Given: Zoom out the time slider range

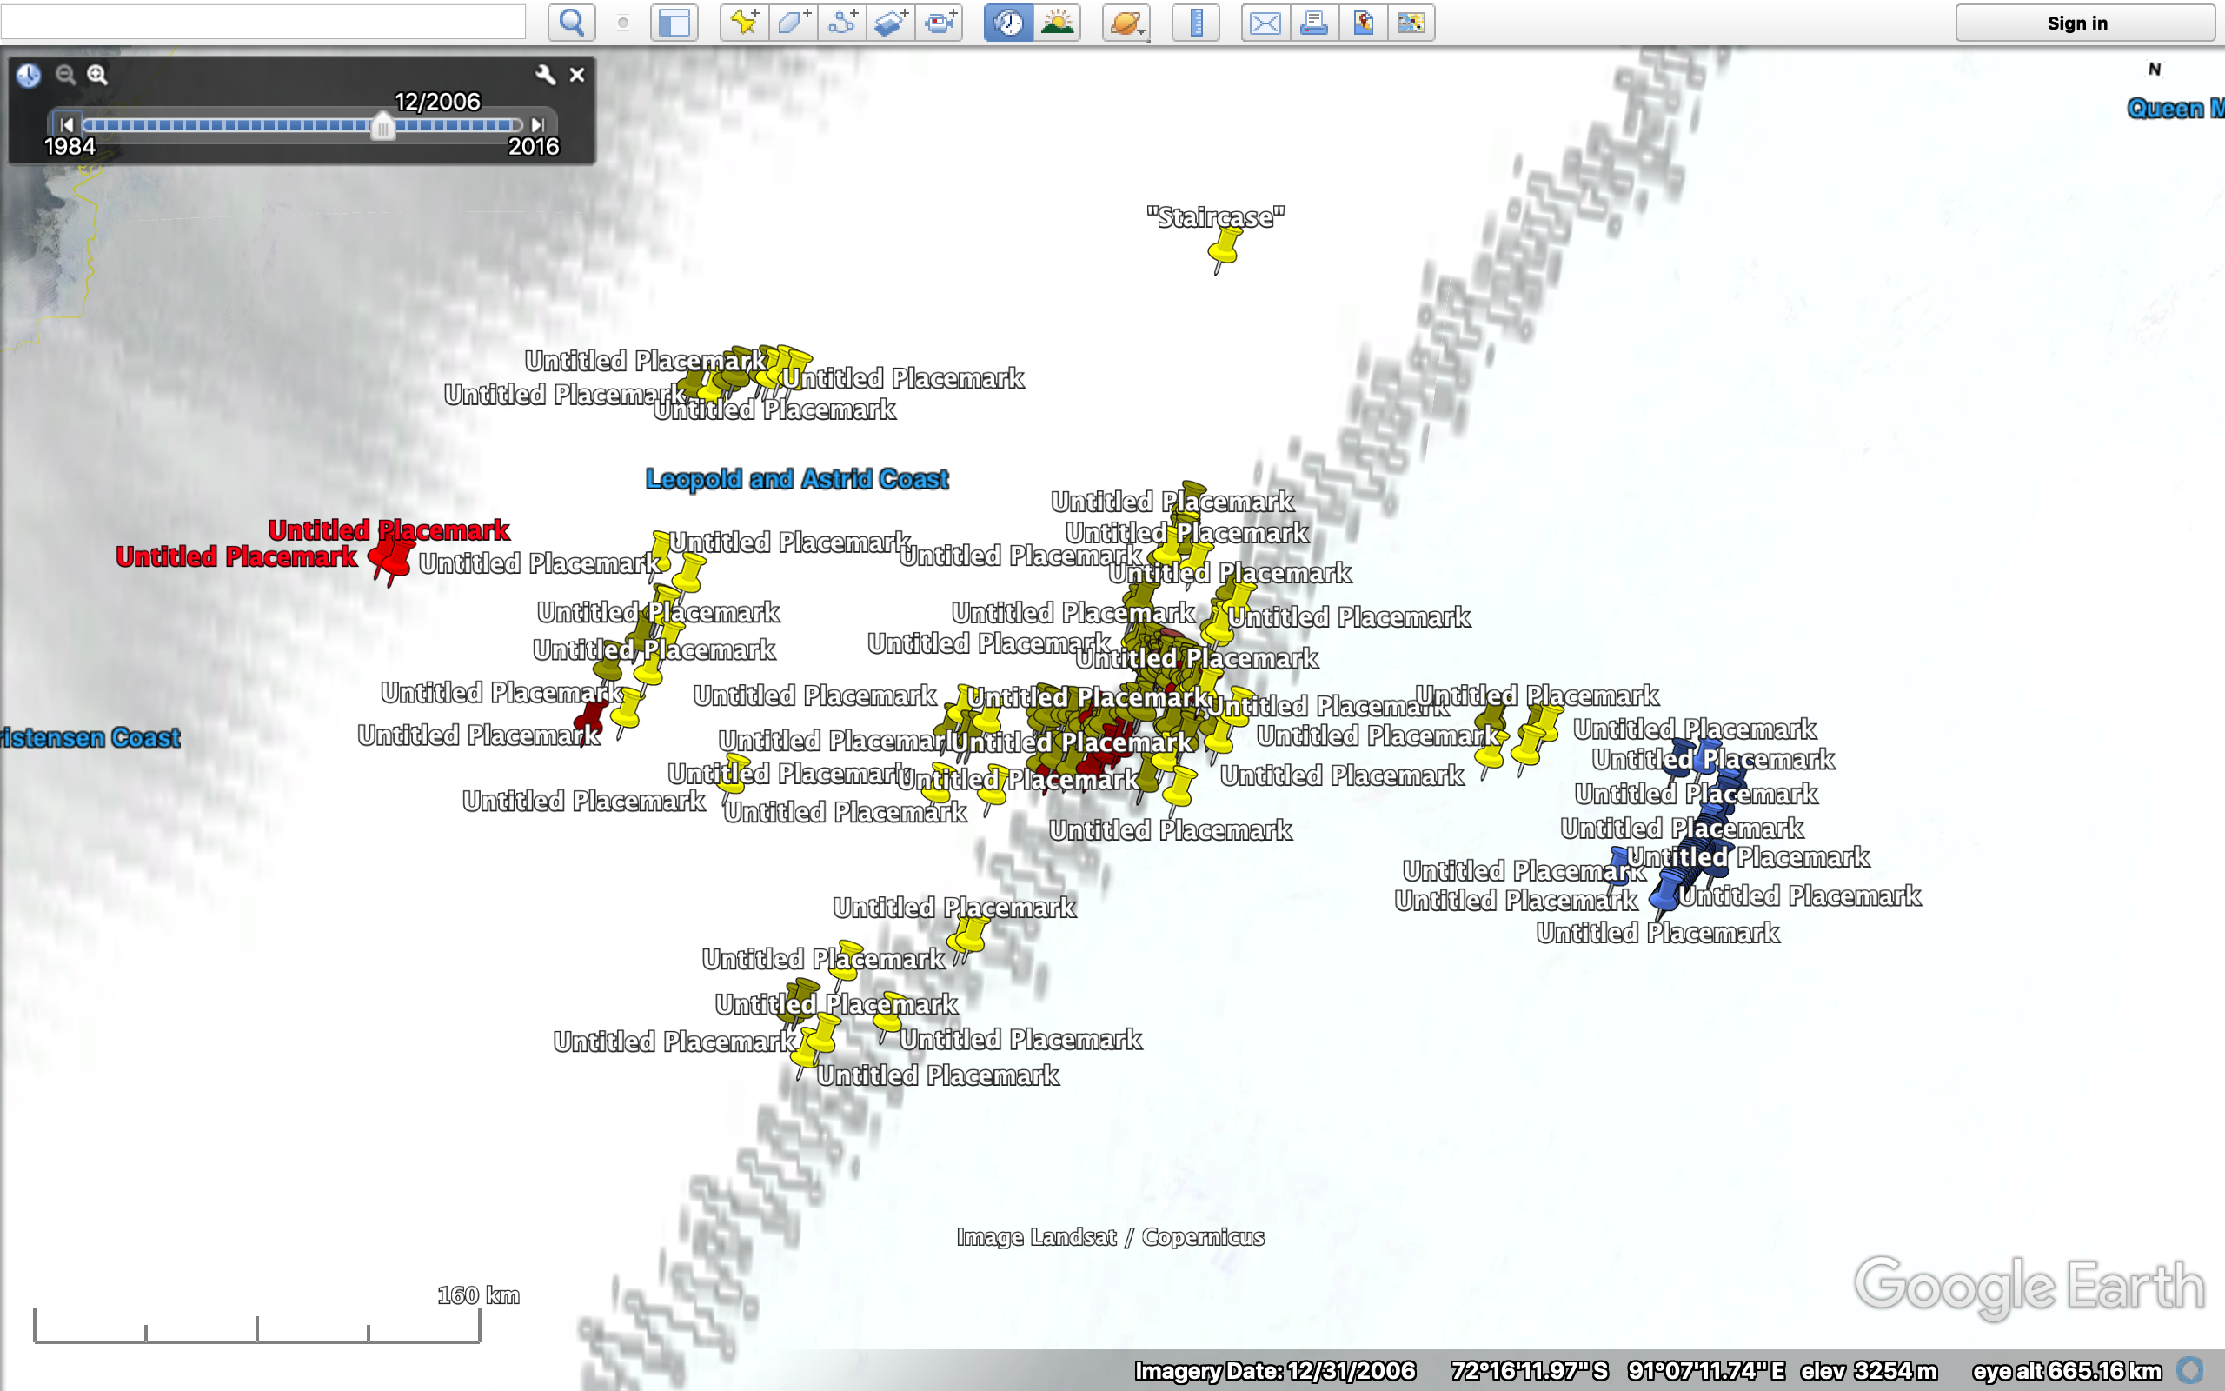Looking at the screenshot, I should pyautogui.click(x=65, y=76).
